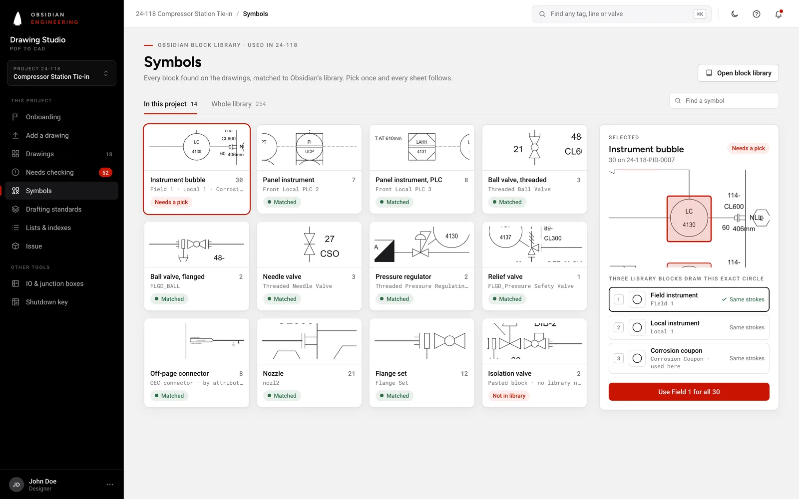
Task: Open the Nozzle symbol card
Action: [309, 363]
